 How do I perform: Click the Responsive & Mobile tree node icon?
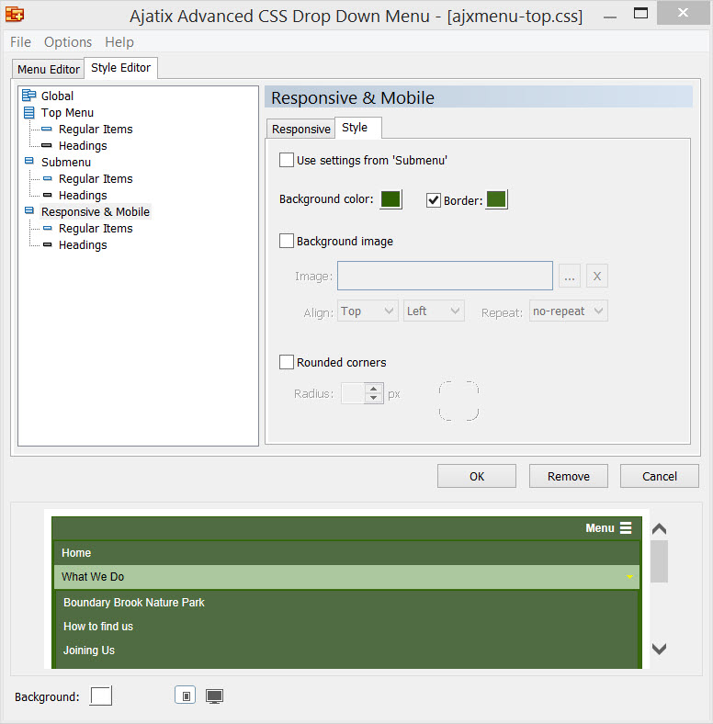(x=29, y=210)
